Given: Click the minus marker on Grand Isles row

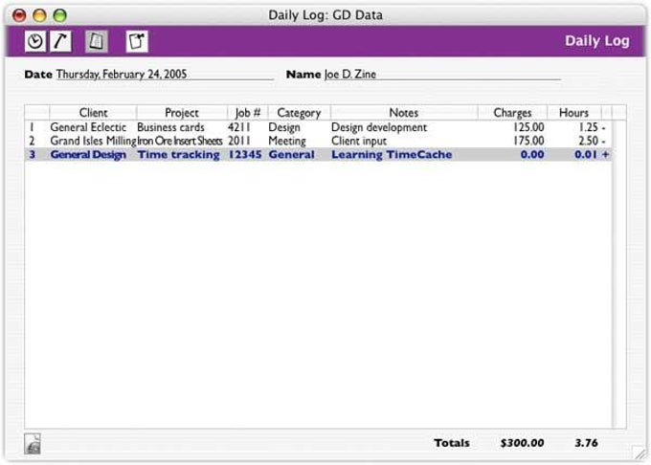Looking at the screenshot, I should click(x=604, y=142).
